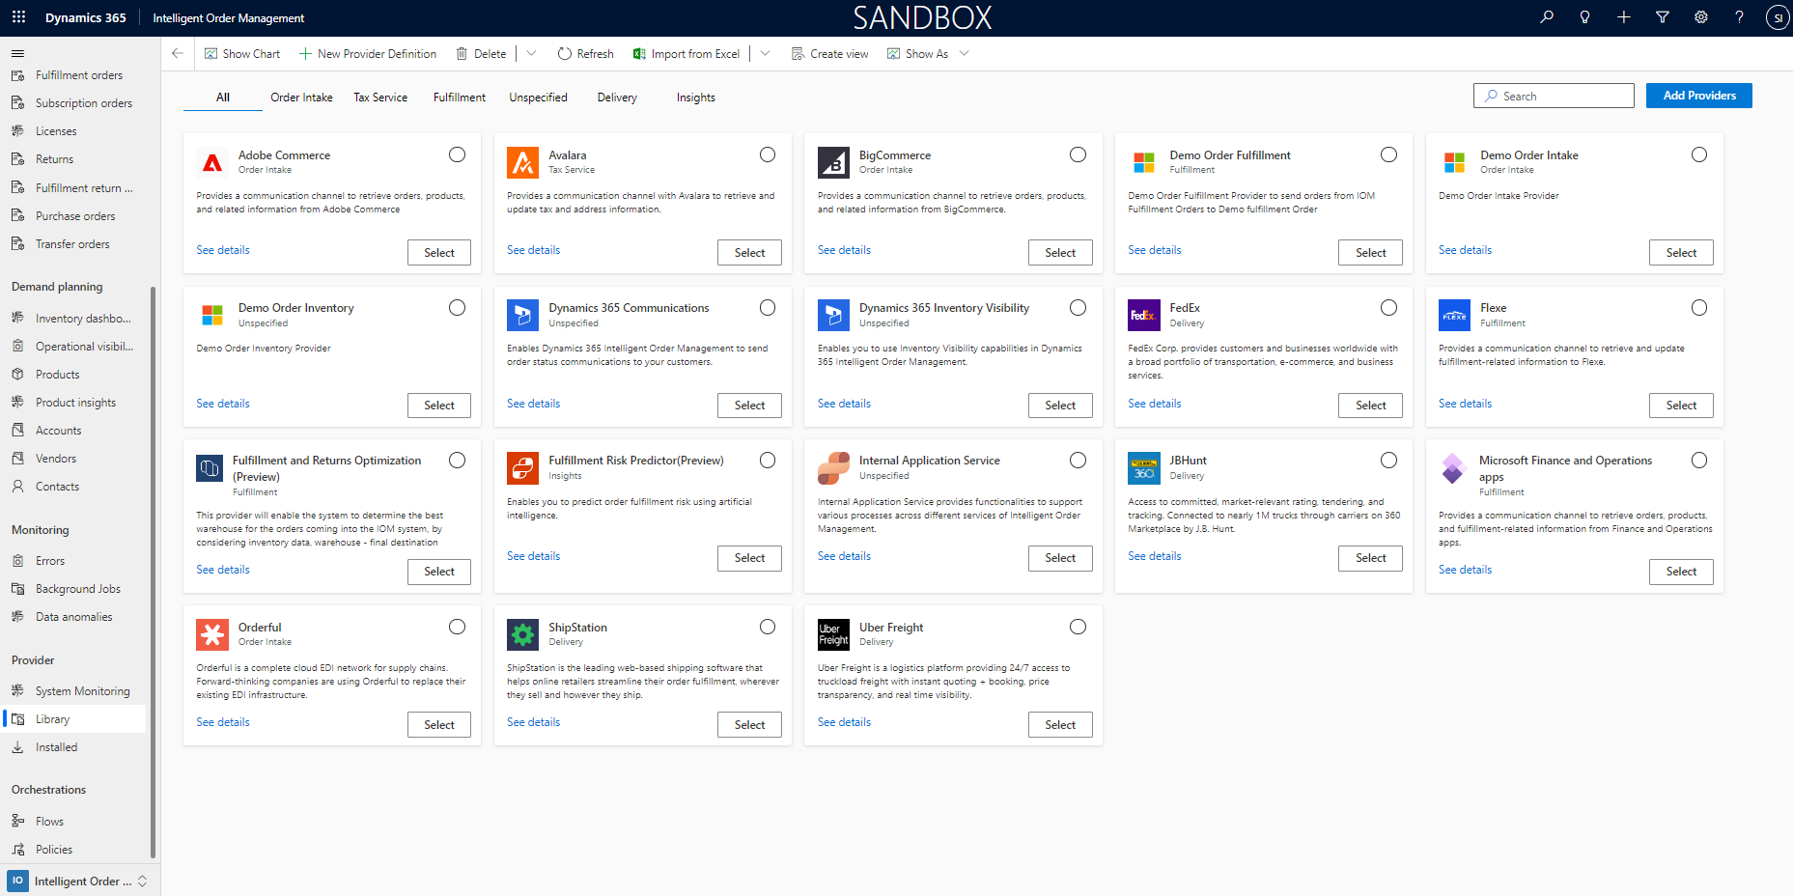Select the FedEx provider radio button
This screenshot has height=896, width=1793.
point(1388,307)
